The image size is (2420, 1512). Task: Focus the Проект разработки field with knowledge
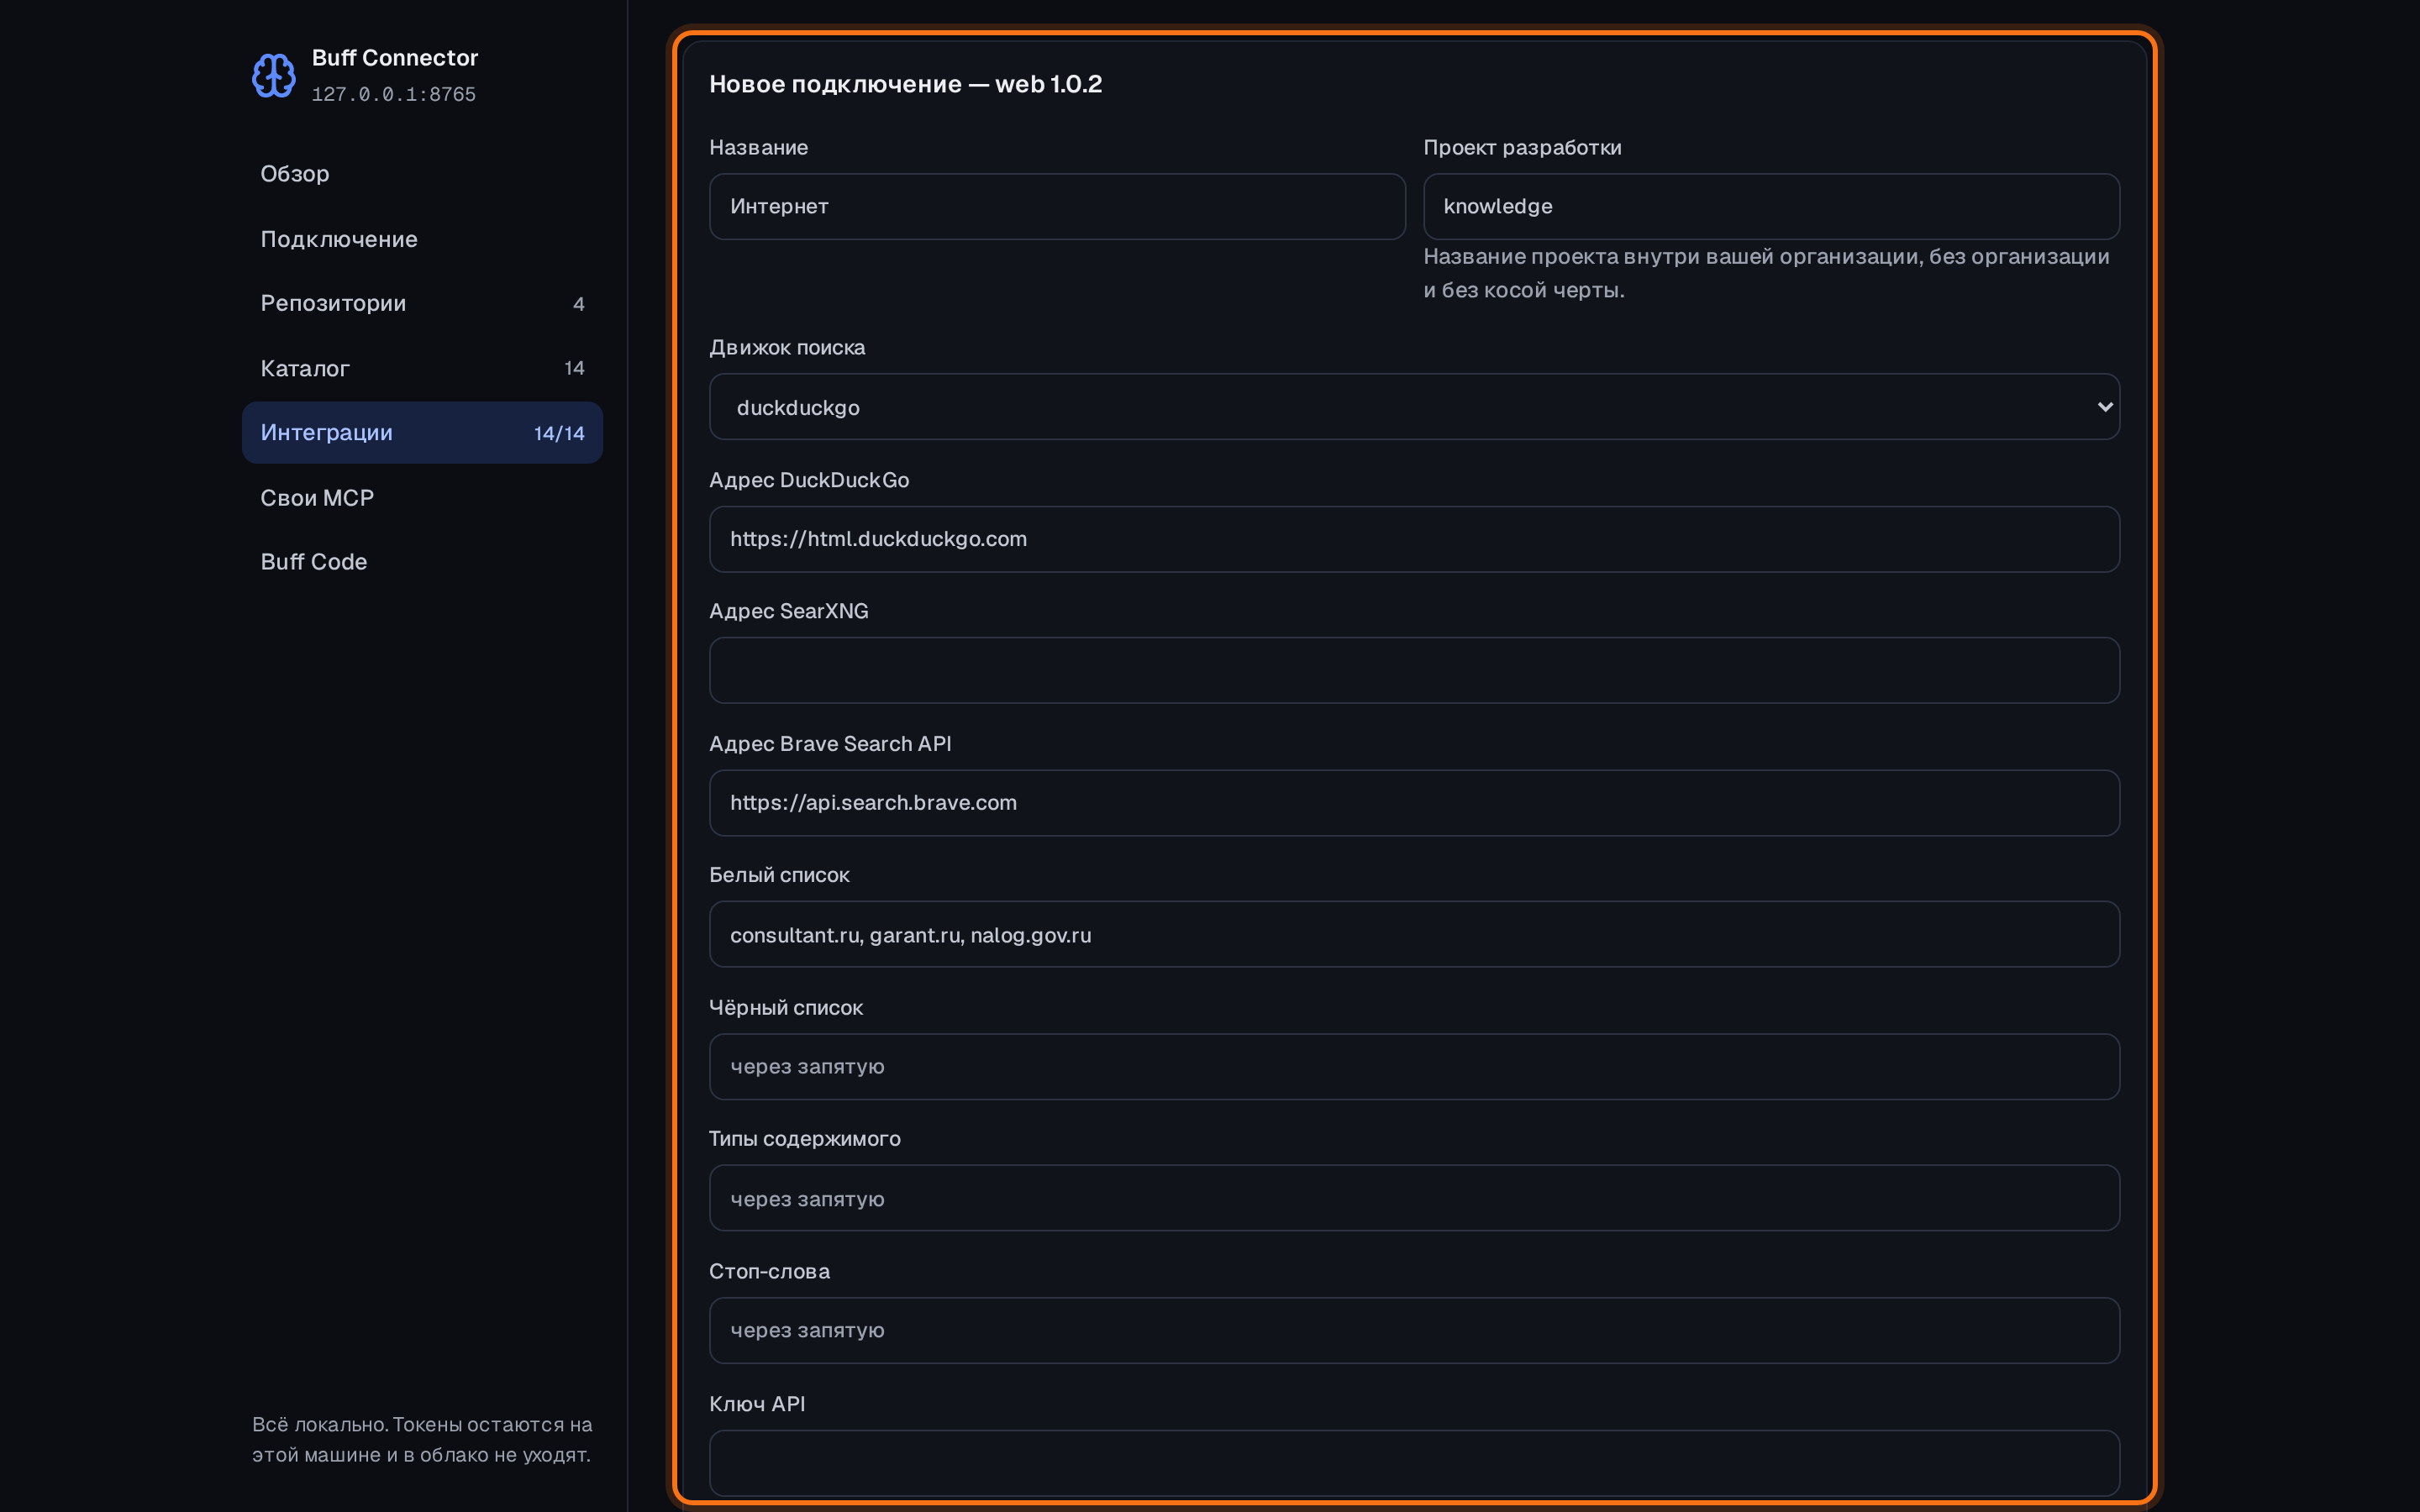coord(1771,207)
